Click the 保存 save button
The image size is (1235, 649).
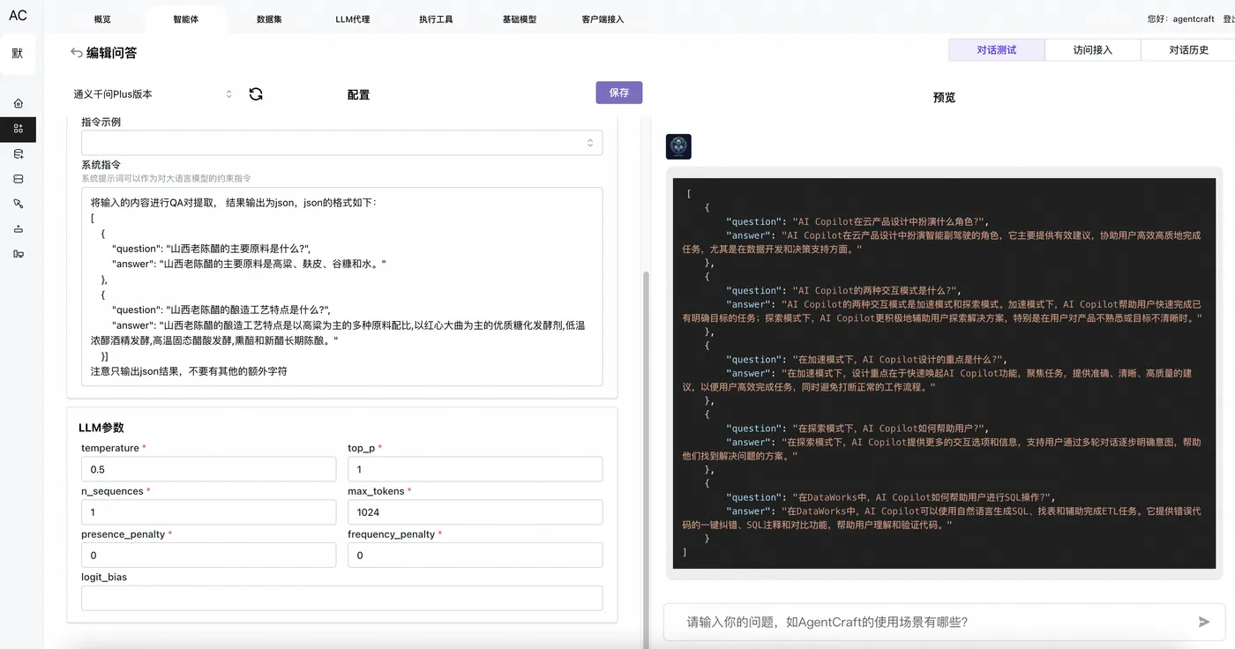(619, 93)
